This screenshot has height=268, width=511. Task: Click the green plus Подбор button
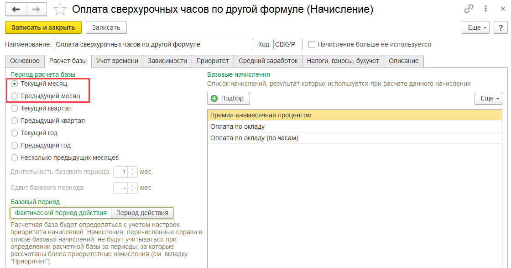(229, 98)
